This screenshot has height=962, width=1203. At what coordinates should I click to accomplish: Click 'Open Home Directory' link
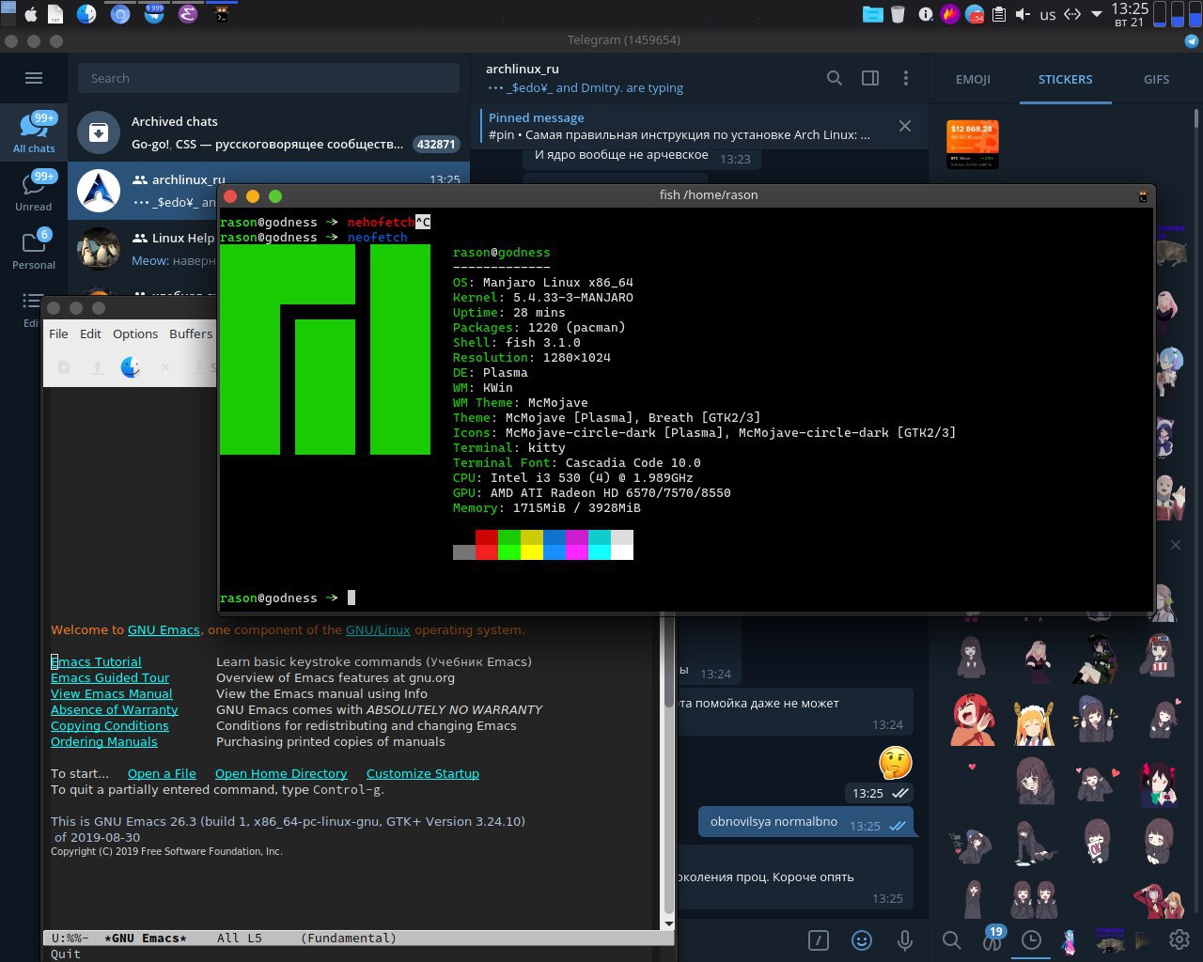281,774
